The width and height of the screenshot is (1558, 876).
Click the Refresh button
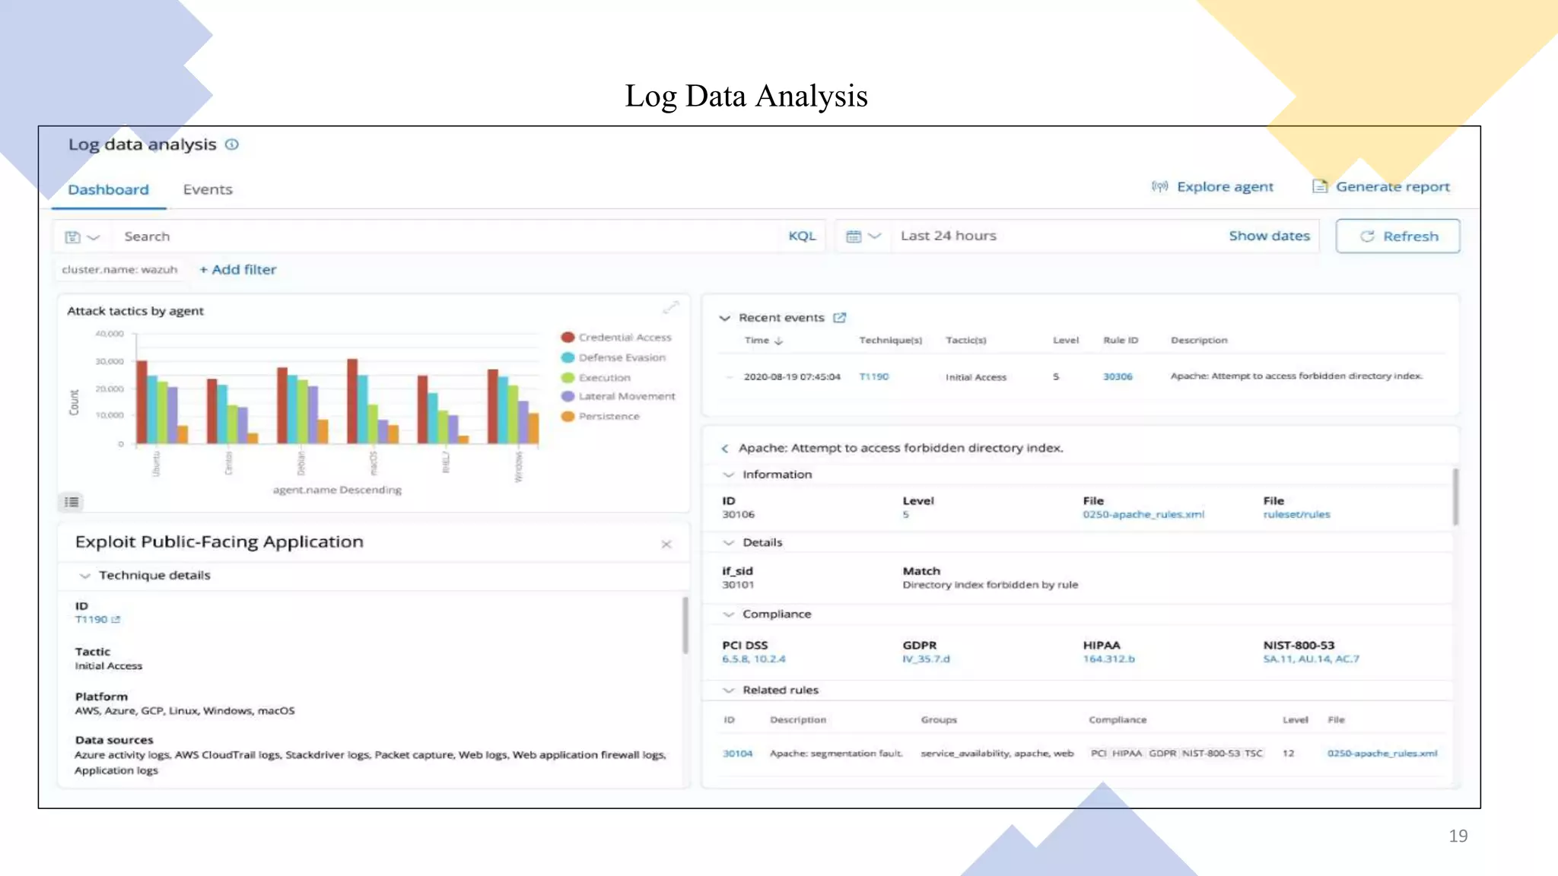pyautogui.click(x=1397, y=236)
